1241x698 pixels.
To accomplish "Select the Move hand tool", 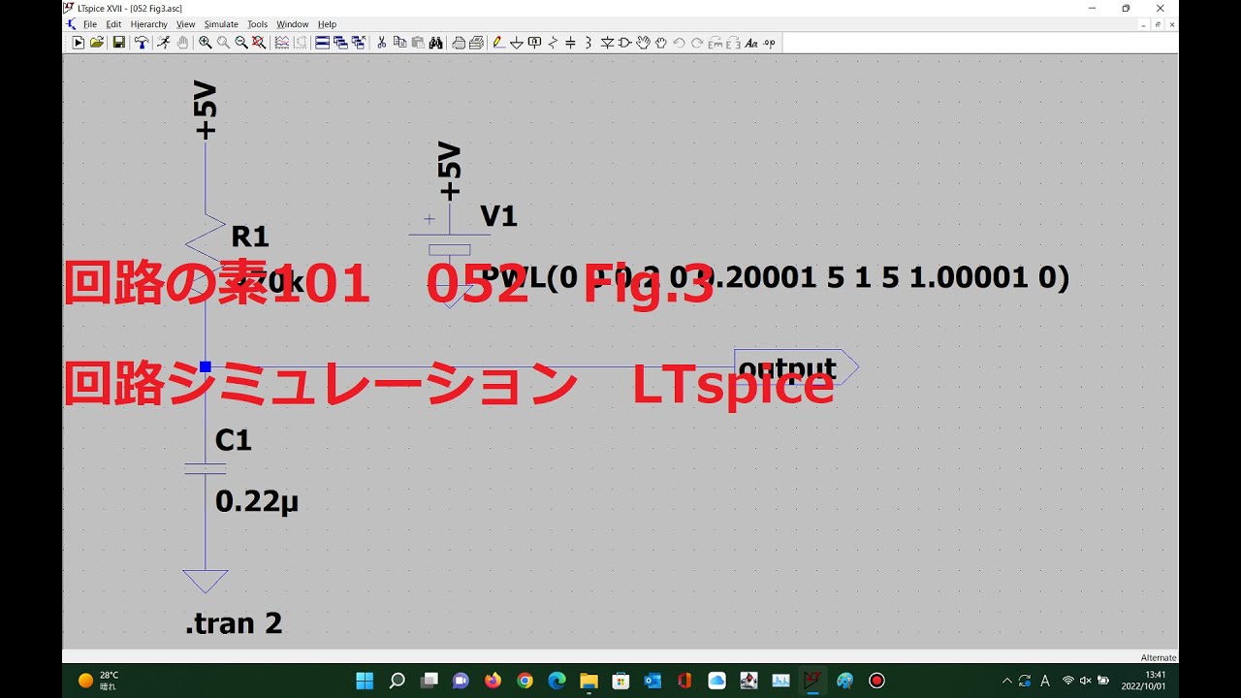I will tap(643, 43).
